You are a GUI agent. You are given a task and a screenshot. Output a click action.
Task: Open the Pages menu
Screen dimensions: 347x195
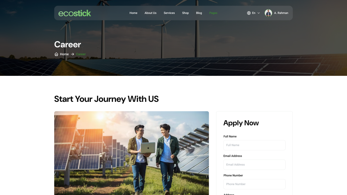pyautogui.click(x=213, y=13)
